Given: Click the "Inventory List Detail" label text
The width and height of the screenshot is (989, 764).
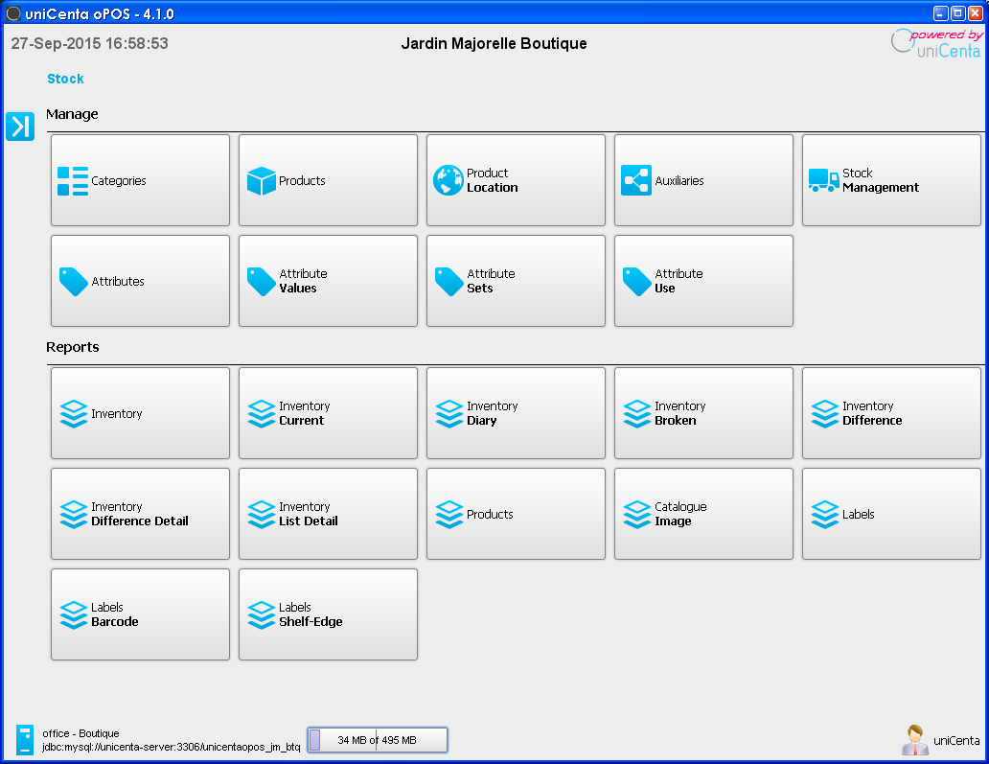Looking at the screenshot, I should pos(308,515).
